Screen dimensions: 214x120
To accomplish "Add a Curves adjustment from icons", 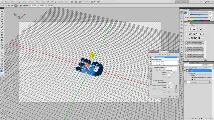I will pyautogui.click(x=197, y=29).
